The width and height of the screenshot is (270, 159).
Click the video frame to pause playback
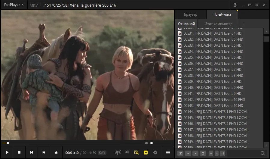pos(87,74)
